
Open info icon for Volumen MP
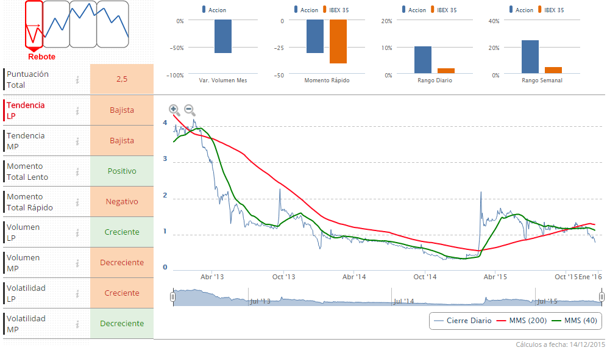click(x=77, y=263)
